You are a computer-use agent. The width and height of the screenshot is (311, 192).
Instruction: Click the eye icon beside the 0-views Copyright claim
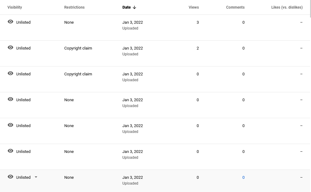tap(10, 74)
